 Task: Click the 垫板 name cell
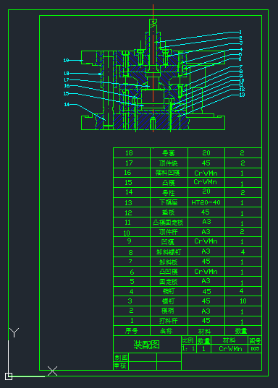pos(169,212)
